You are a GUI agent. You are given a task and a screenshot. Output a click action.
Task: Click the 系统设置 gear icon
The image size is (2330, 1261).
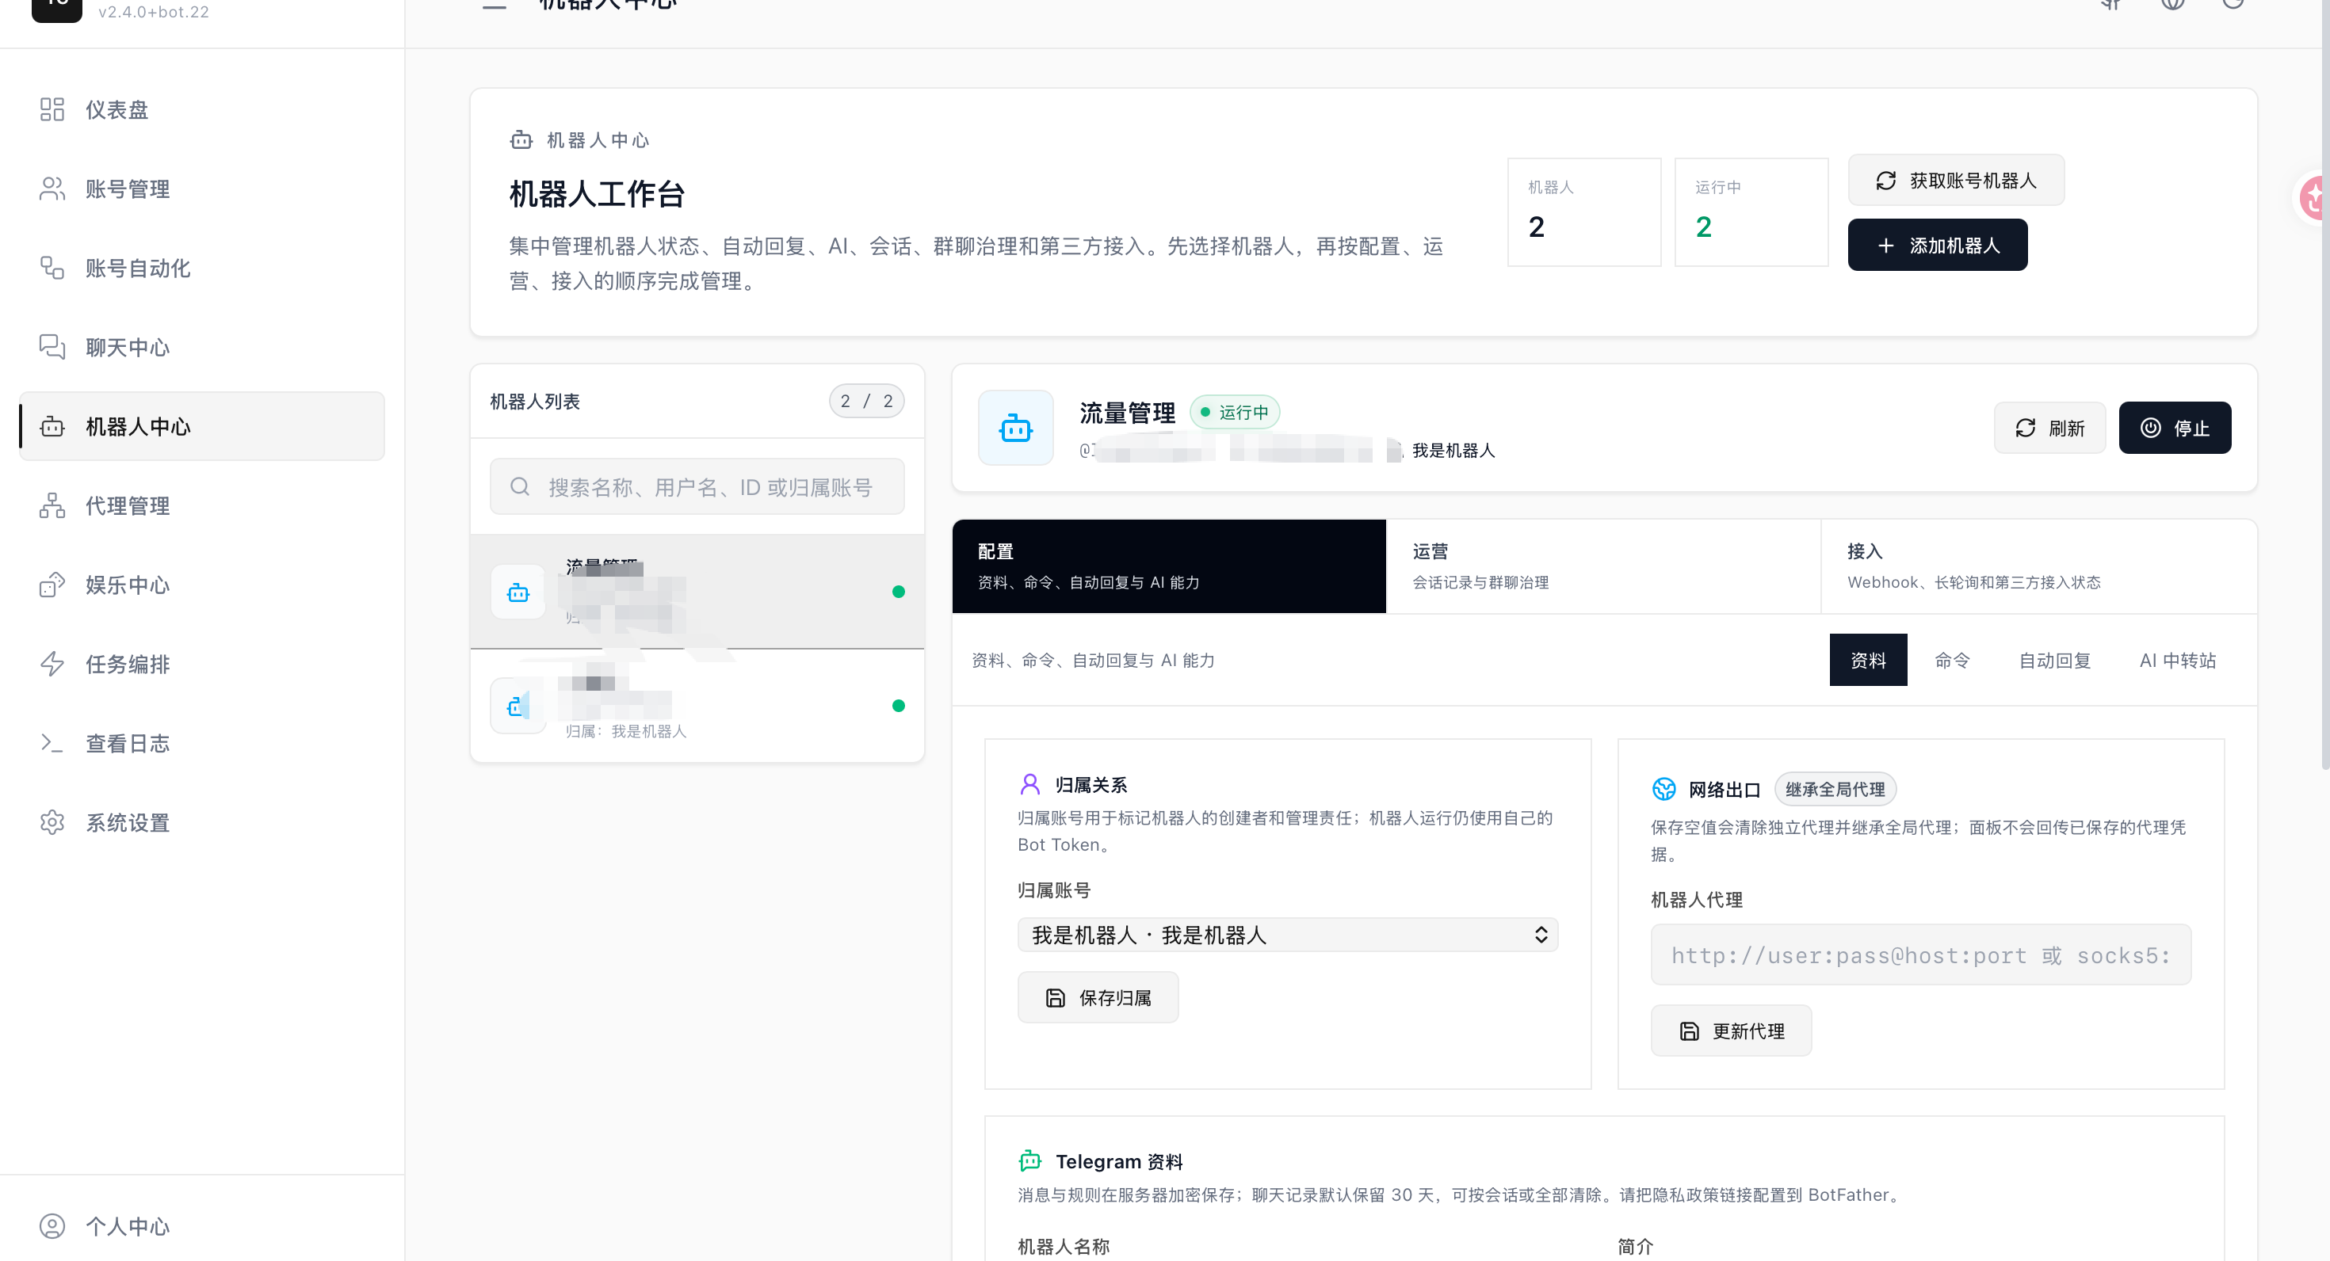(x=52, y=823)
